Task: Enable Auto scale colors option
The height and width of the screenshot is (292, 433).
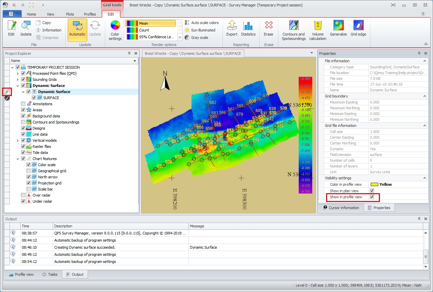Action: tap(201, 23)
